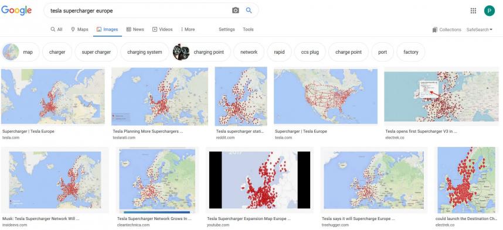Filter by the super charger chip
503x230 pixels.
(x=96, y=52)
